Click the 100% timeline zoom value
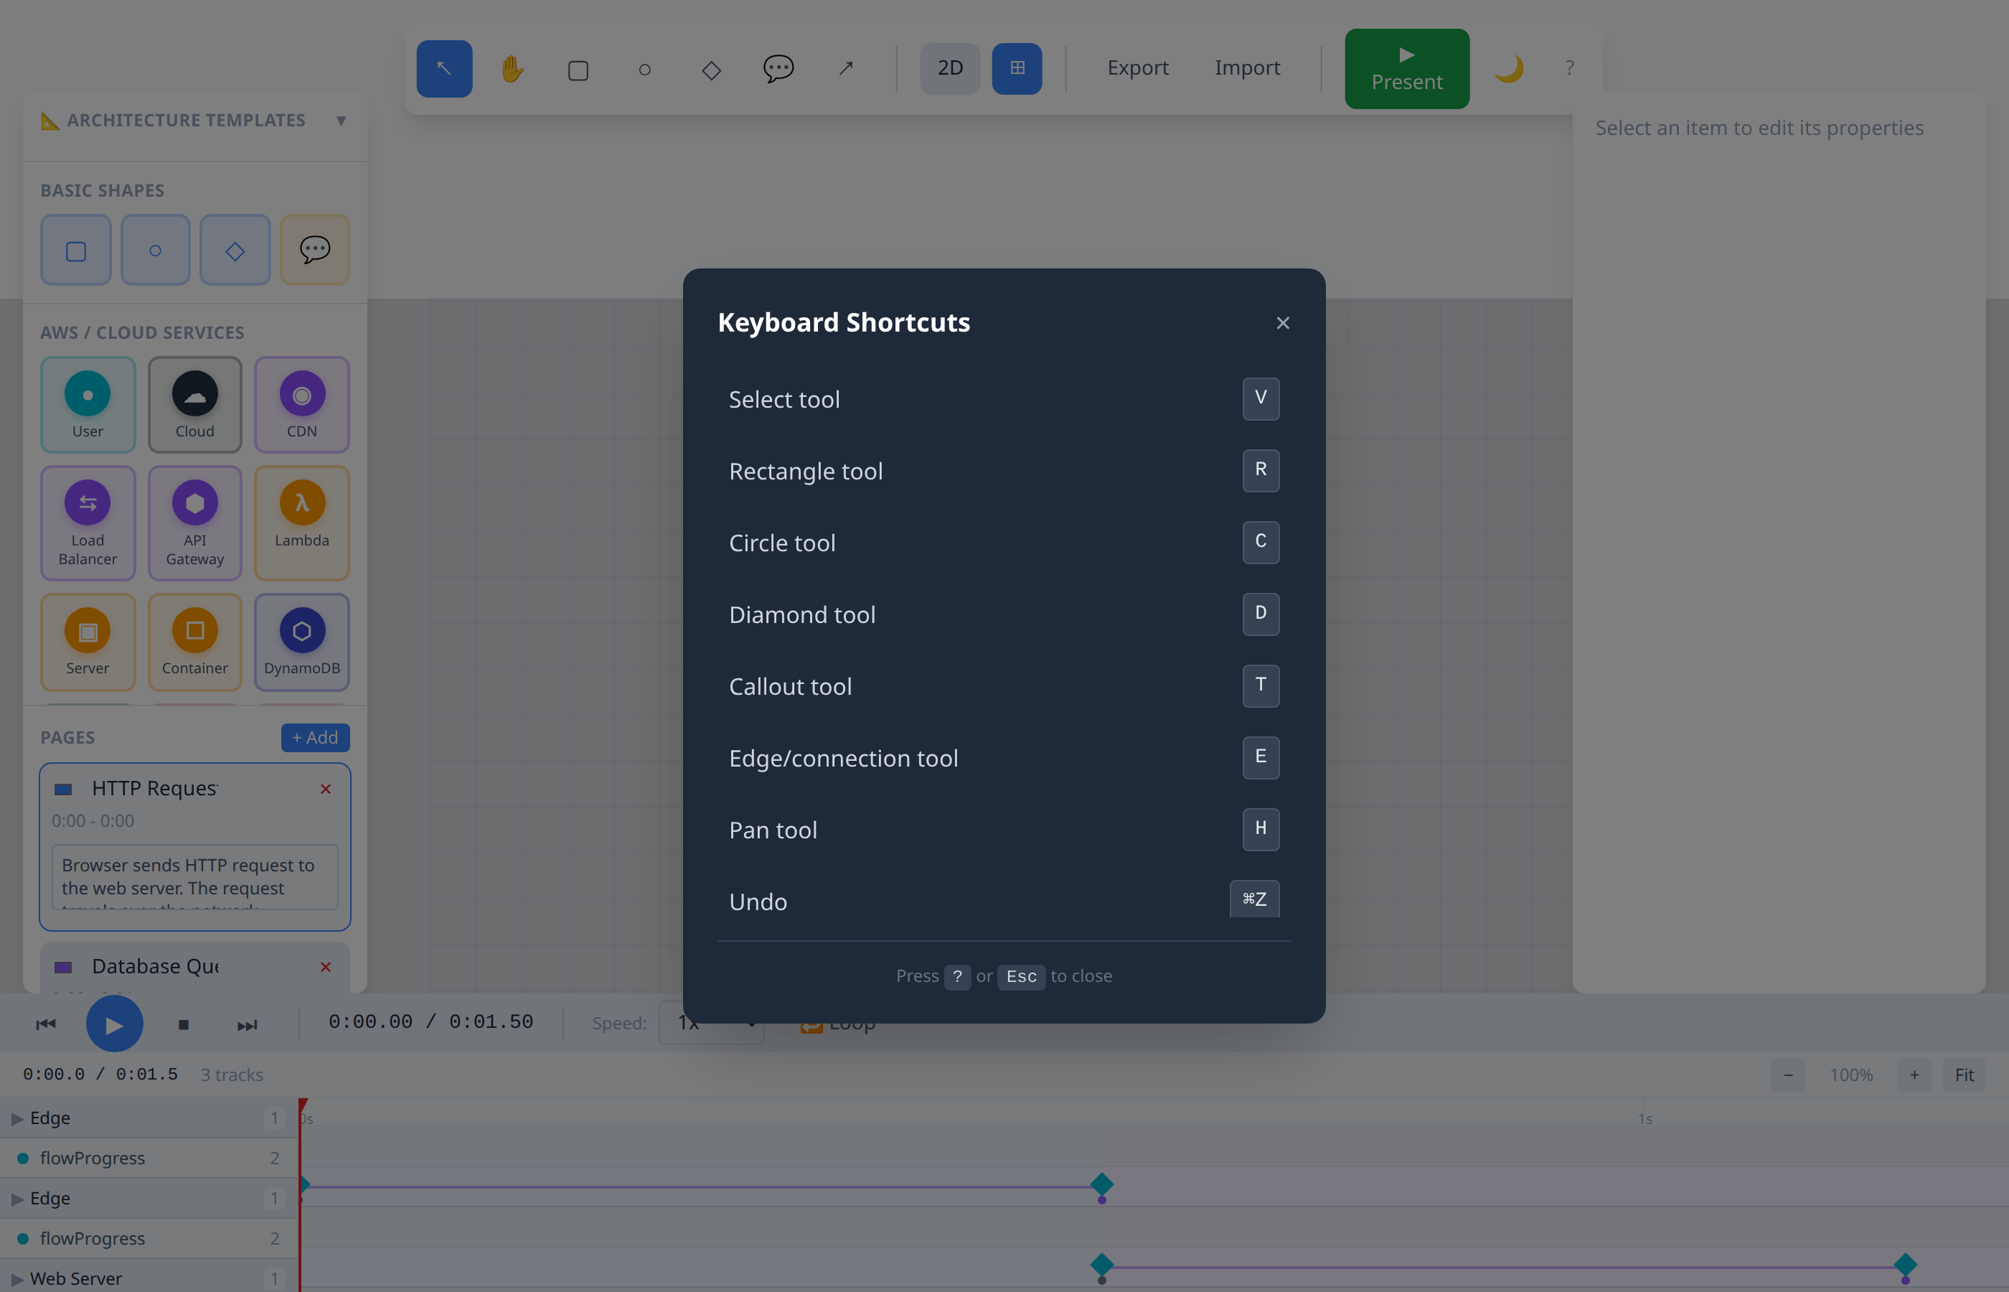Viewport: 2009px width, 1292px height. click(1851, 1075)
